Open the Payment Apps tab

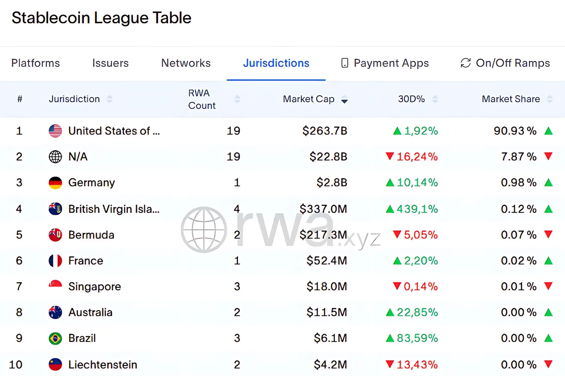coord(385,63)
